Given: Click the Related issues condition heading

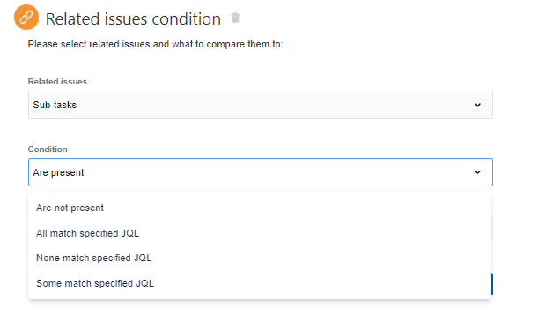Looking at the screenshot, I should [x=133, y=18].
